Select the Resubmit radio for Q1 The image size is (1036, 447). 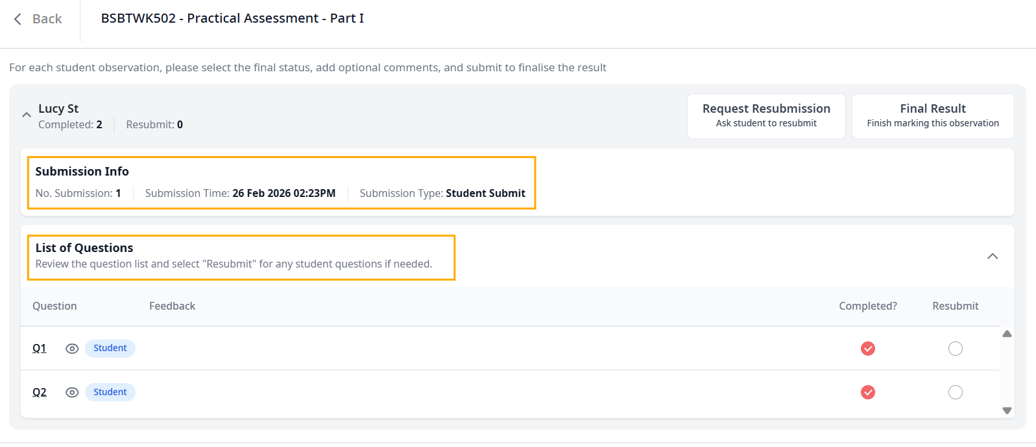tap(955, 349)
